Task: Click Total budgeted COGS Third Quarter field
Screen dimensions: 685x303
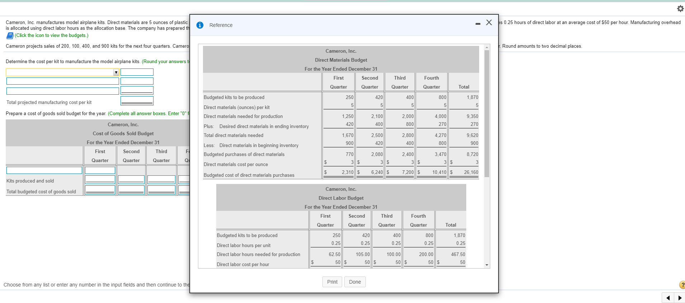Action: pos(161,190)
